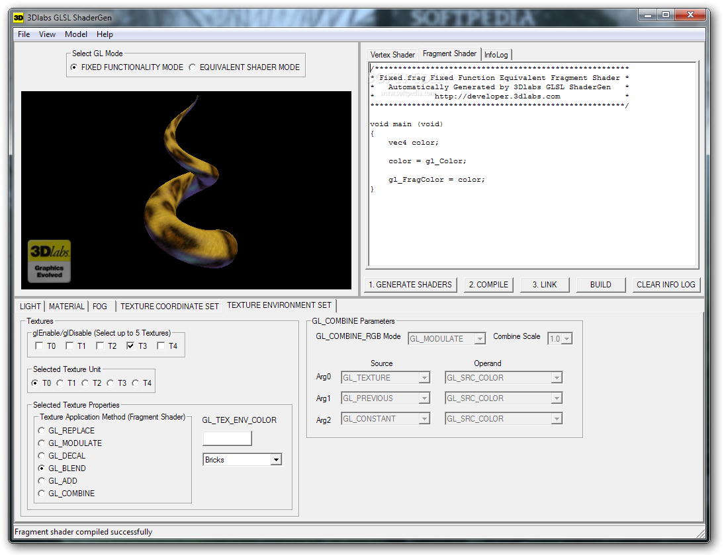Switch to the InfoLog tab
724x557 pixels.
[x=496, y=55]
